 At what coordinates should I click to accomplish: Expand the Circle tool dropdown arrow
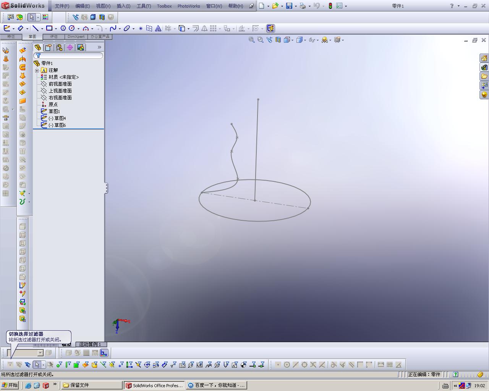pos(78,29)
